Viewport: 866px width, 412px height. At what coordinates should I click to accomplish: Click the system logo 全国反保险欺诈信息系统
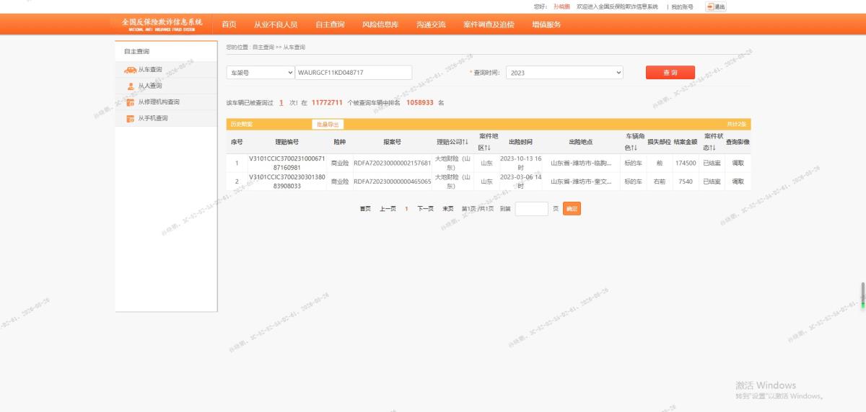click(x=162, y=24)
